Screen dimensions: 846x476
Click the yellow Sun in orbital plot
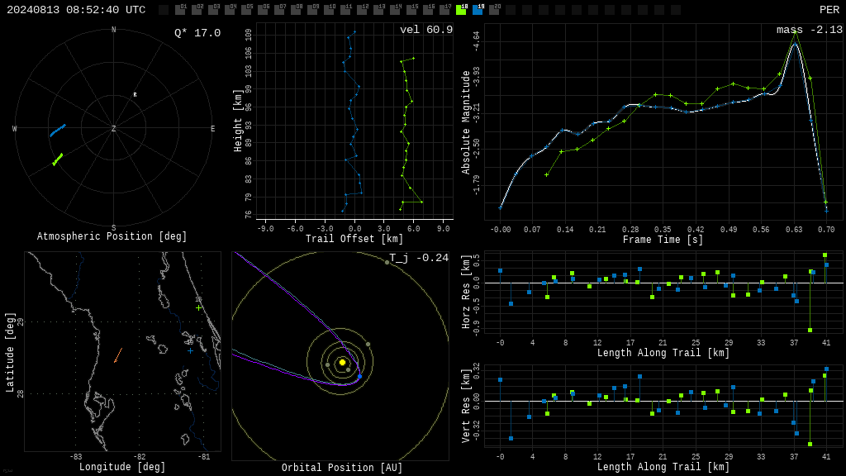click(x=342, y=362)
